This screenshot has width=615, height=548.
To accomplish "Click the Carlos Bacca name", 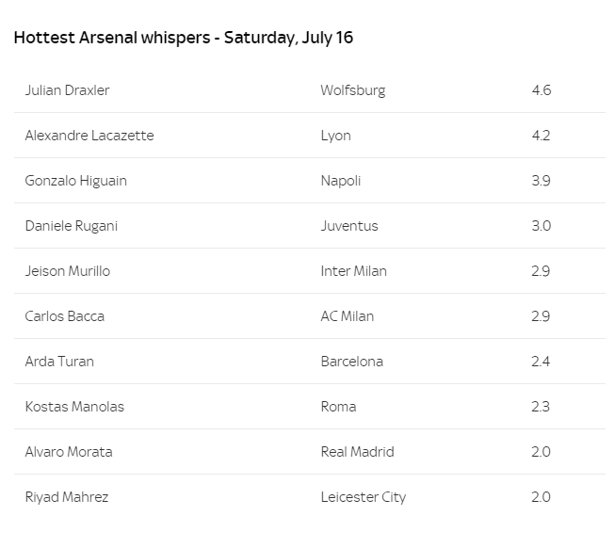I will 65,316.
